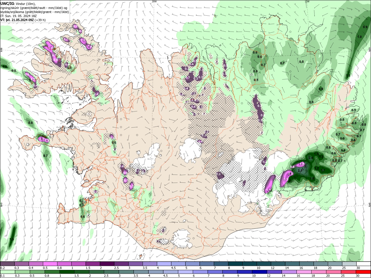
Task: Click the '20W' longitude label at top
Action: [x=154, y=1]
